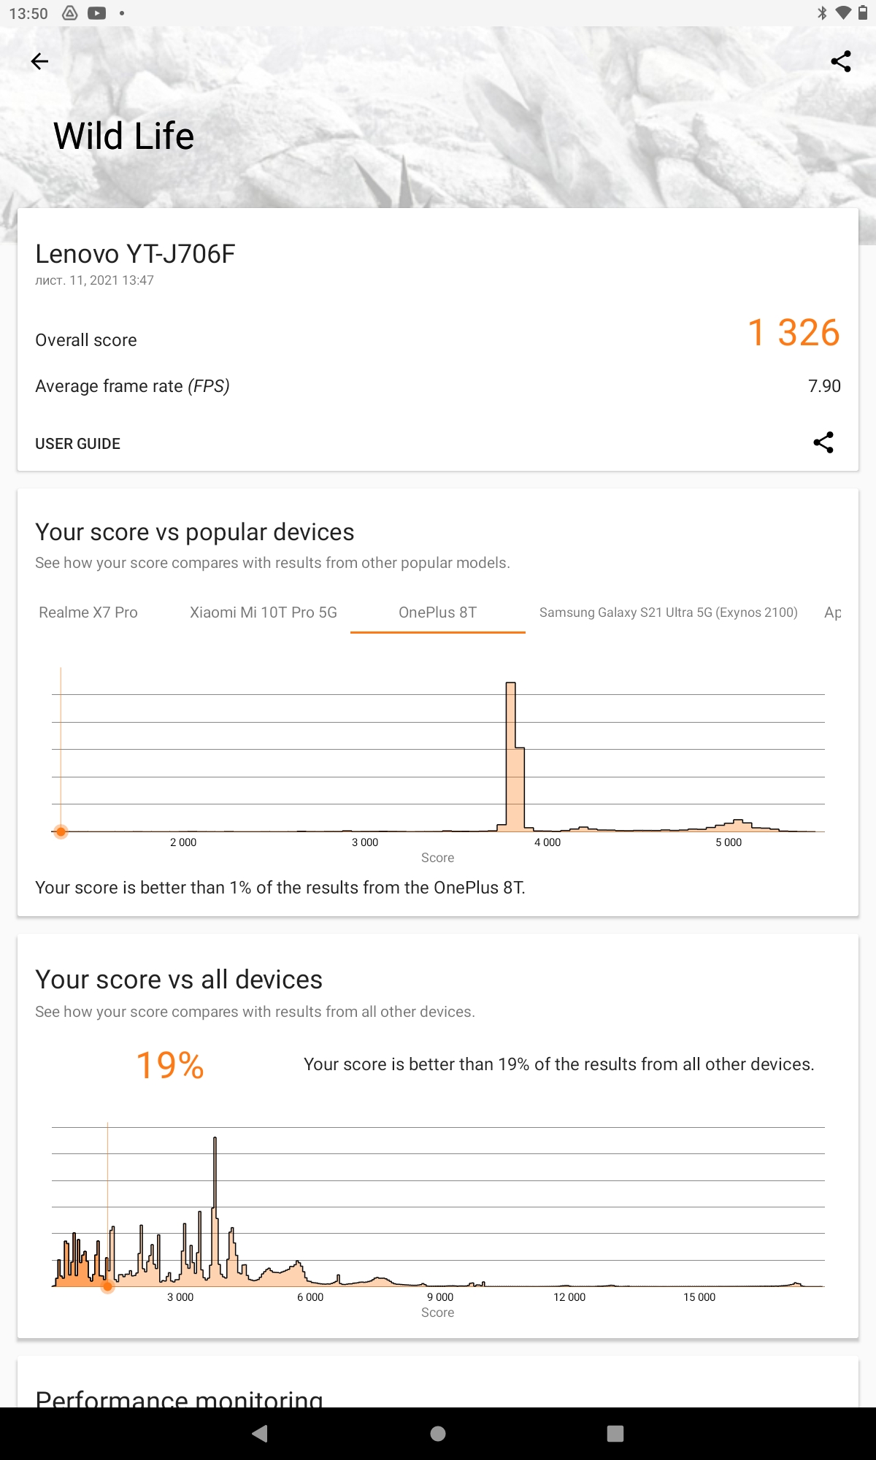Tap the orange marker on all devices chart

107,1286
